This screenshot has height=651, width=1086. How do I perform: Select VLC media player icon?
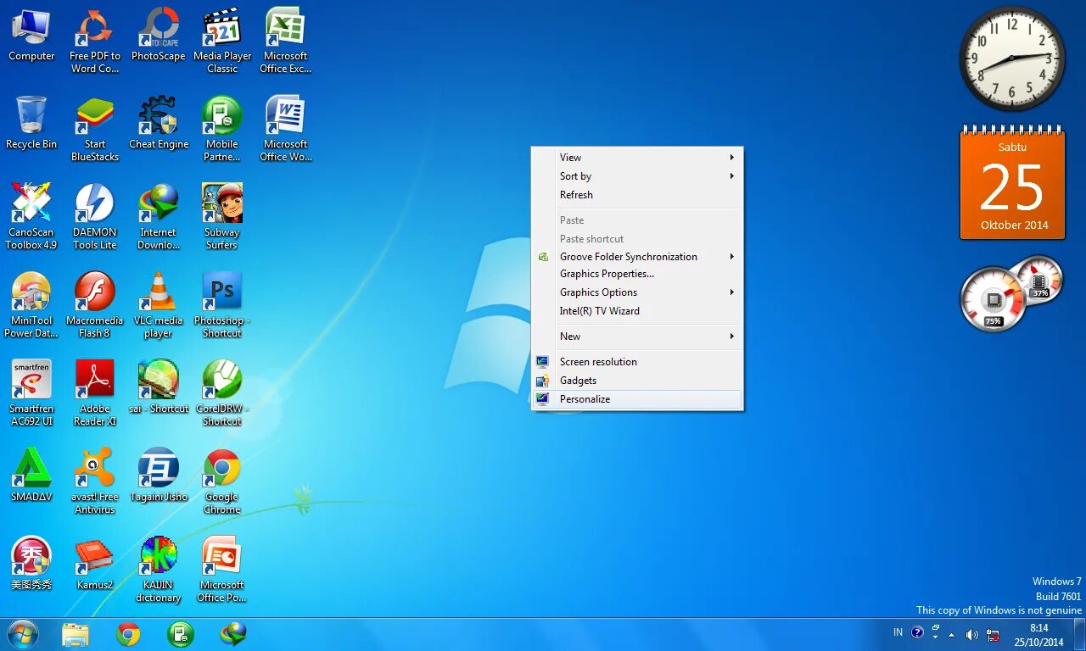pyautogui.click(x=159, y=306)
